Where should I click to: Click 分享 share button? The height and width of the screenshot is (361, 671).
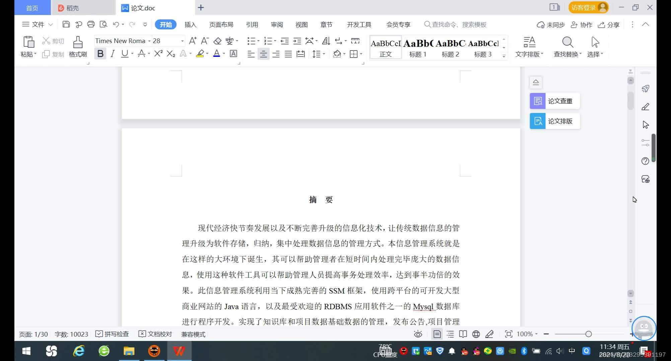609,25
